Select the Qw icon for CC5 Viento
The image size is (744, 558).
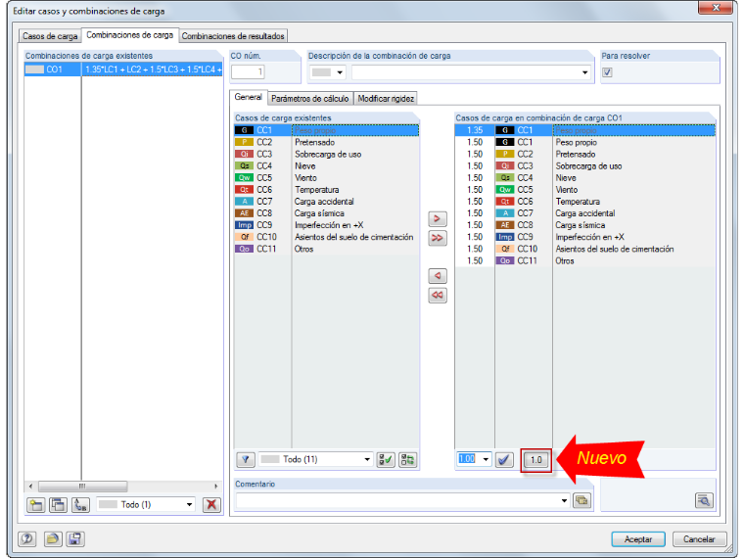coord(244,177)
